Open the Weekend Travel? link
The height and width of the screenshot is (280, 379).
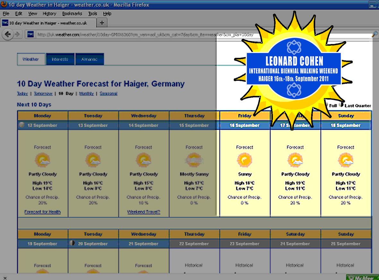click(143, 212)
